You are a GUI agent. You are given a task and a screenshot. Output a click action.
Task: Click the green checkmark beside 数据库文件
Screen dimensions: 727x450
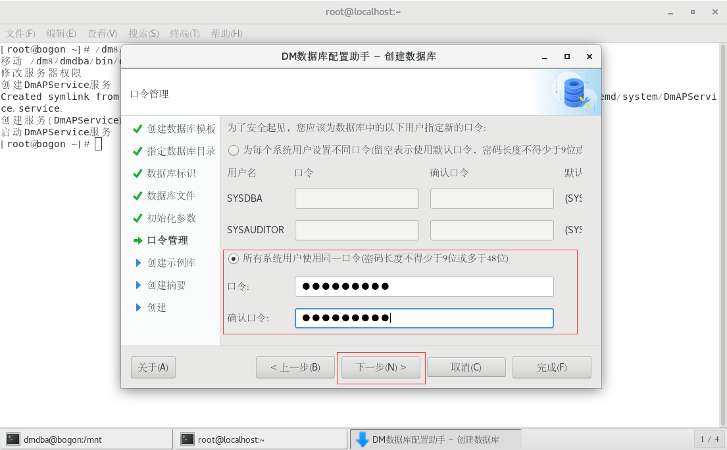coord(138,196)
